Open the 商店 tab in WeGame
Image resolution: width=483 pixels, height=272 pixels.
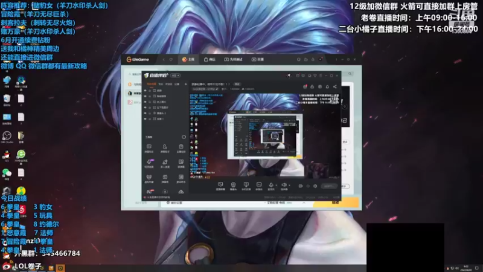(210, 59)
